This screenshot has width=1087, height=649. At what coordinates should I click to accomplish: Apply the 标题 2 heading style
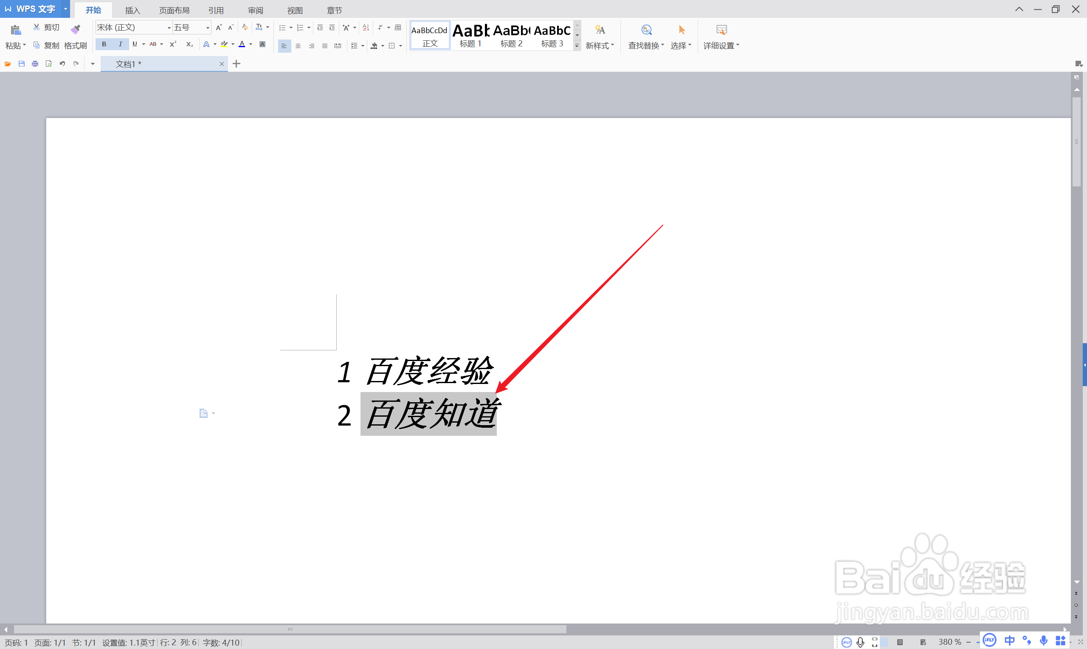click(511, 35)
